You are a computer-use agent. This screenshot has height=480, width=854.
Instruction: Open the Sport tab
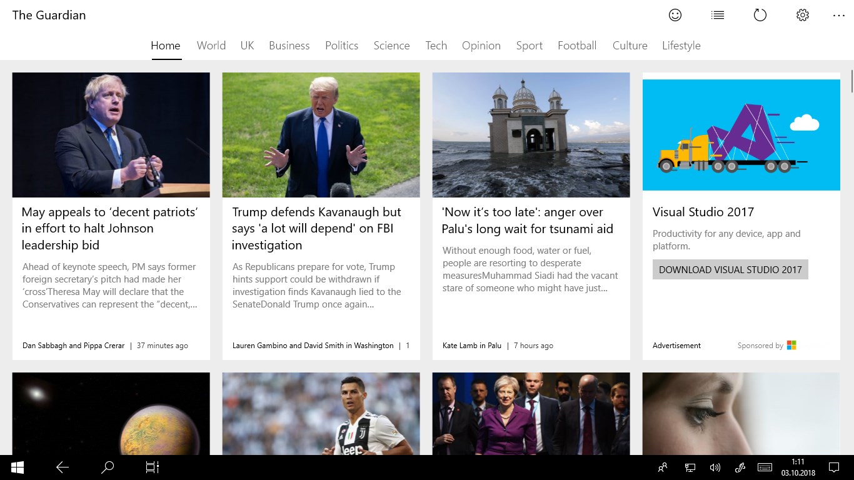(530, 46)
